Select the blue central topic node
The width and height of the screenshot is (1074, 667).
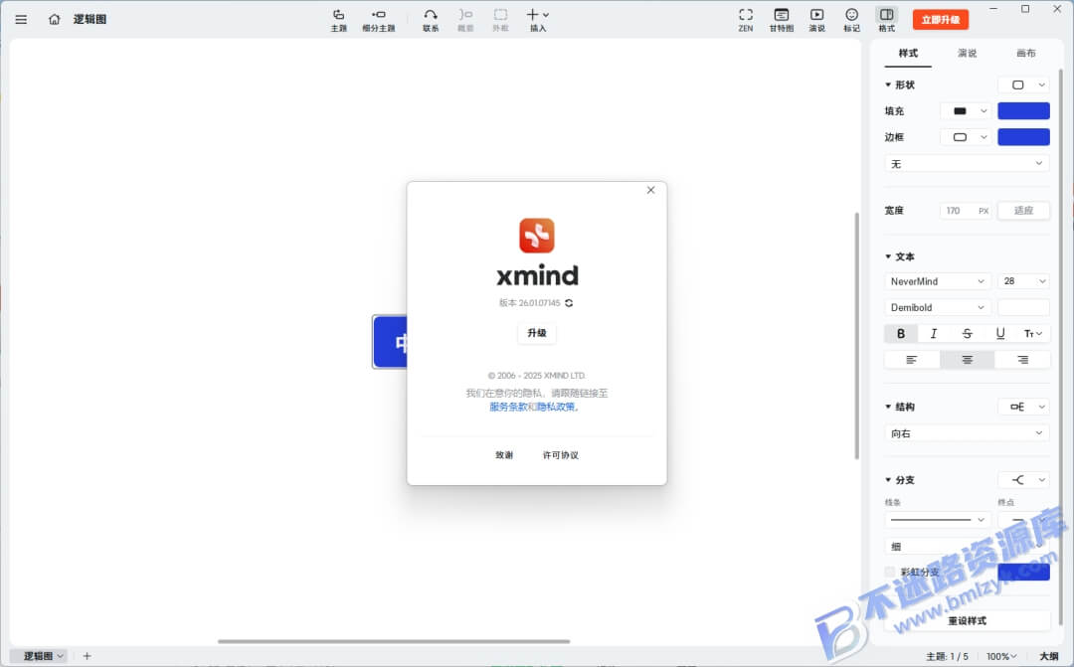(x=390, y=342)
